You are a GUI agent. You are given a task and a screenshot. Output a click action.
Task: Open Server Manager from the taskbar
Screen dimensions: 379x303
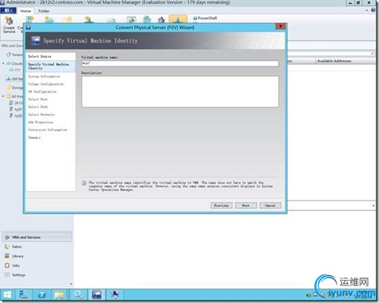tap(23, 295)
